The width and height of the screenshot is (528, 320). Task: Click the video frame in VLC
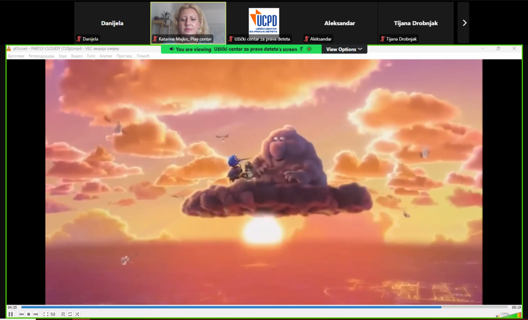point(263,182)
